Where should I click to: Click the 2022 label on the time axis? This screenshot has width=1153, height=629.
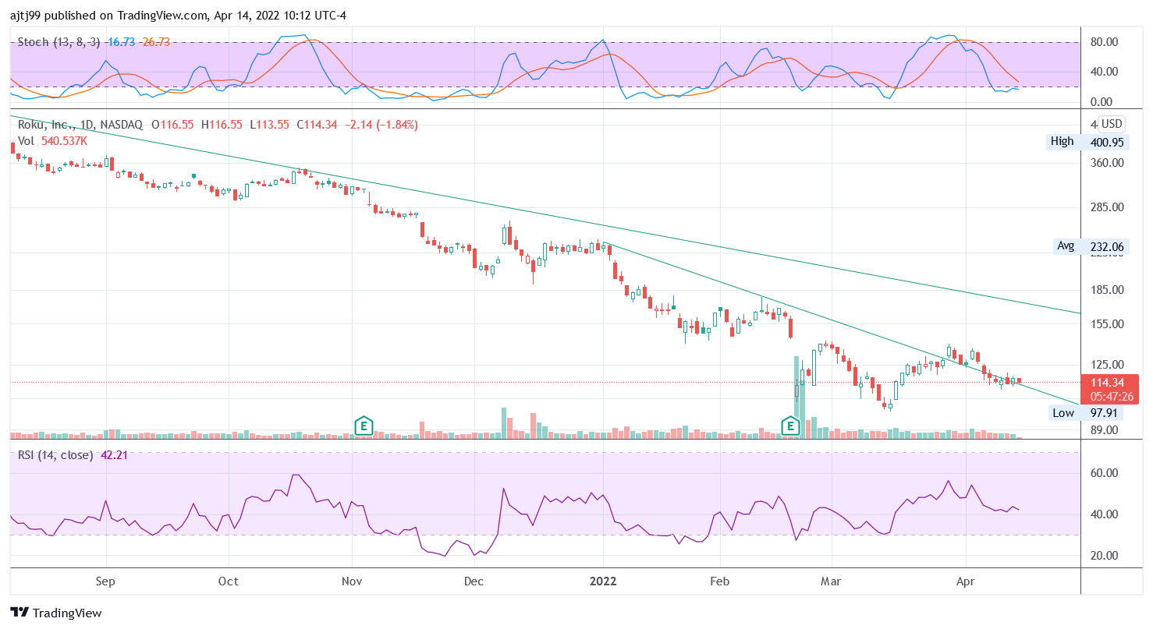pyautogui.click(x=603, y=581)
